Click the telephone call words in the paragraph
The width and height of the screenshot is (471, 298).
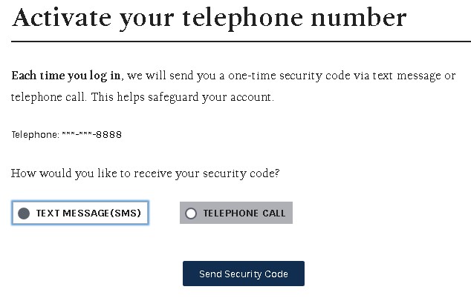(49, 97)
